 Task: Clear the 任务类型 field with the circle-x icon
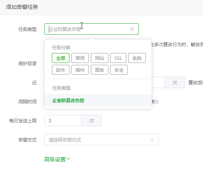click(x=132, y=29)
